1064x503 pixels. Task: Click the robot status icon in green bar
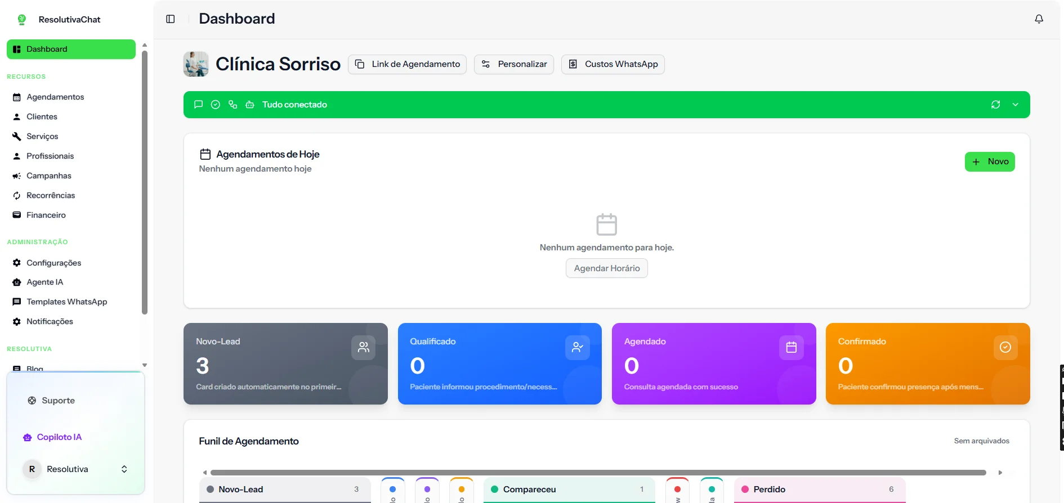click(x=250, y=105)
